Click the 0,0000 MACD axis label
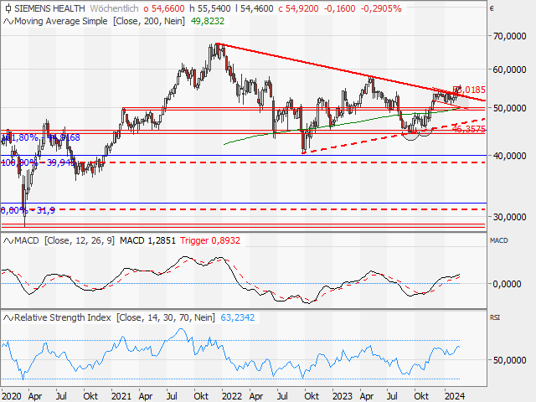The image size is (536, 402). pos(507,284)
